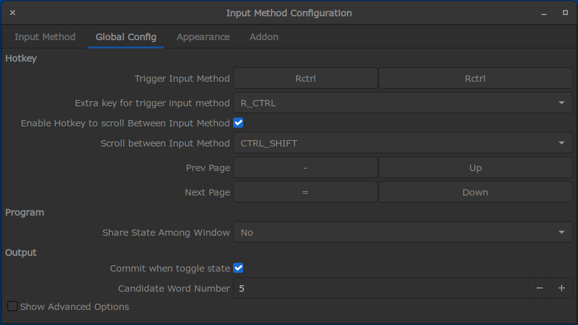Open the Appearance tab
The height and width of the screenshot is (325, 578).
coord(203,37)
